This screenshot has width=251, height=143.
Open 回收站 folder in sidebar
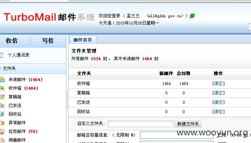15,114
